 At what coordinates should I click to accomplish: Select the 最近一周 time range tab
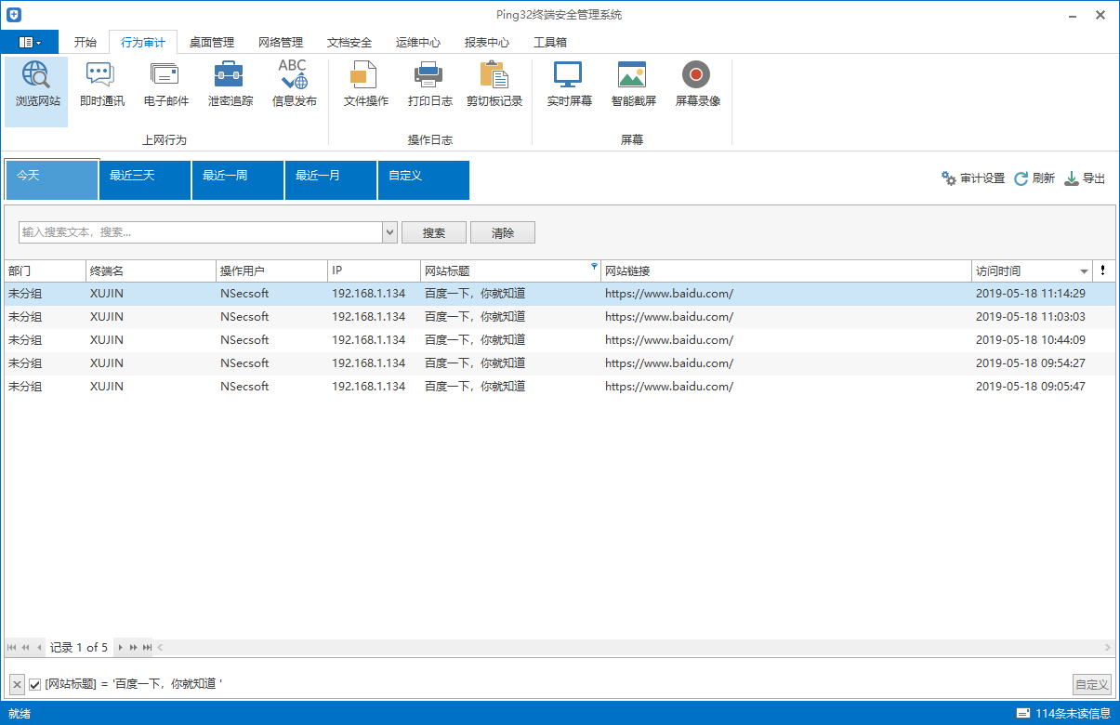tap(238, 180)
